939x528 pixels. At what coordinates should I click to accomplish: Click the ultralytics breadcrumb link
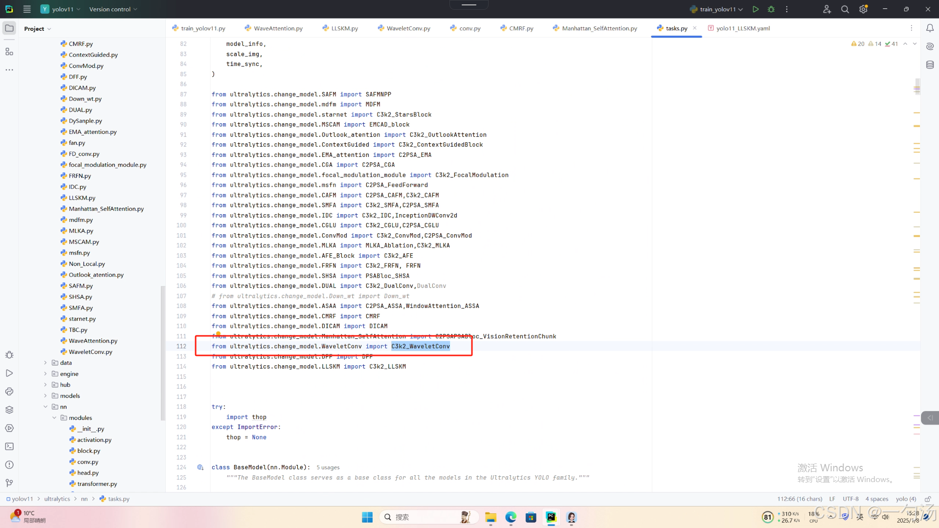point(57,499)
